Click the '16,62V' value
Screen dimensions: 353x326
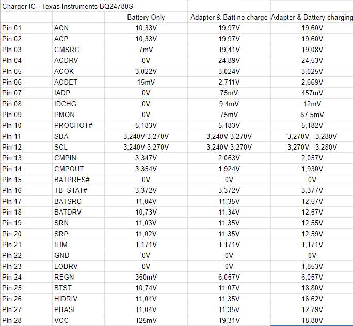312,298
